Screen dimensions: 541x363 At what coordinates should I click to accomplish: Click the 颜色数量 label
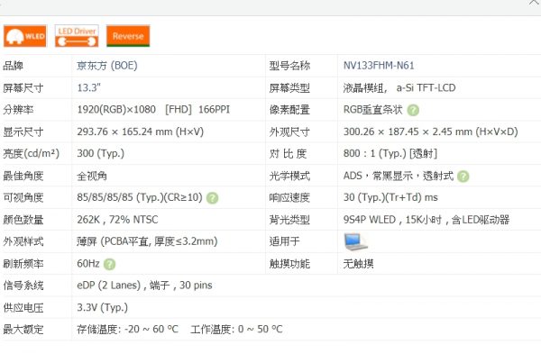pos(23,220)
